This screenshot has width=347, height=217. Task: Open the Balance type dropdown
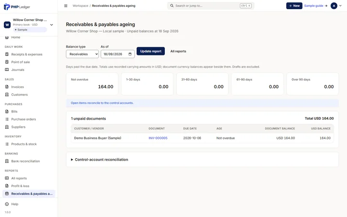[82, 54]
